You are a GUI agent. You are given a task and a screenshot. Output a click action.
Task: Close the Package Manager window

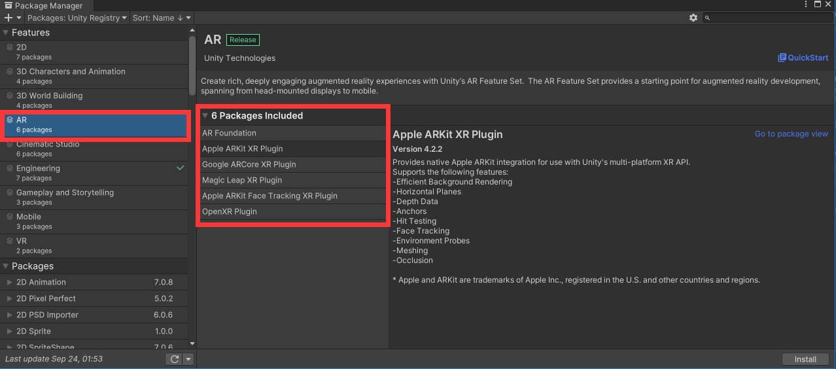(829, 5)
